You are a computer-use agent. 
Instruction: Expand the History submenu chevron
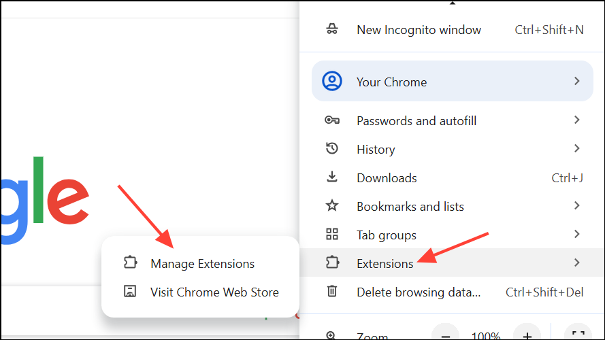[x=576, y=149]
